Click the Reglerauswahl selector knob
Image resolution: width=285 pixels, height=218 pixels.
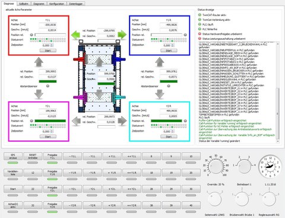(269, 200)
